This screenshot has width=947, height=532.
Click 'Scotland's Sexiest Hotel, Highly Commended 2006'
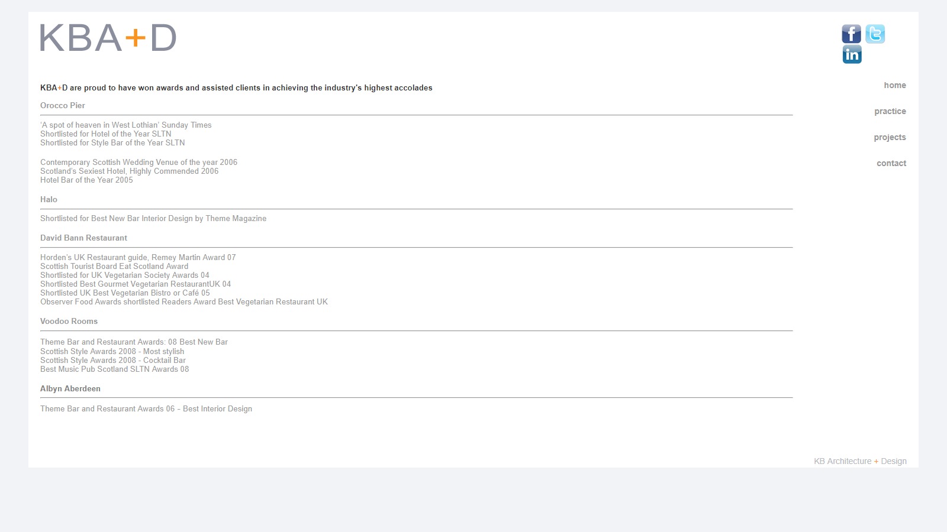(130, 171)
